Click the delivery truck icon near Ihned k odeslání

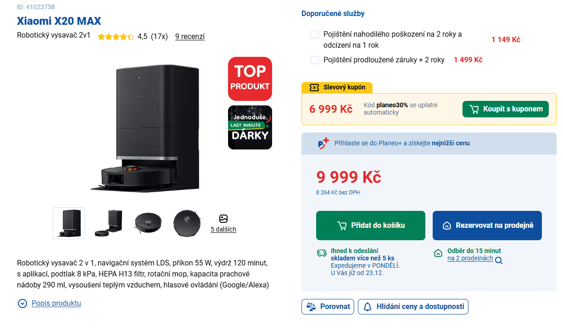coord(321,253)
